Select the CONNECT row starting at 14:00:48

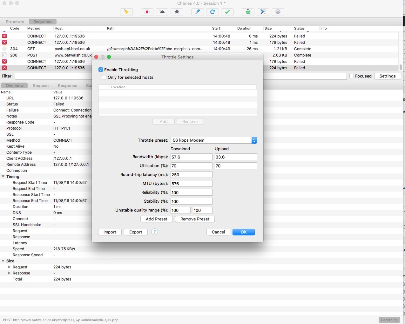(199, 36)
